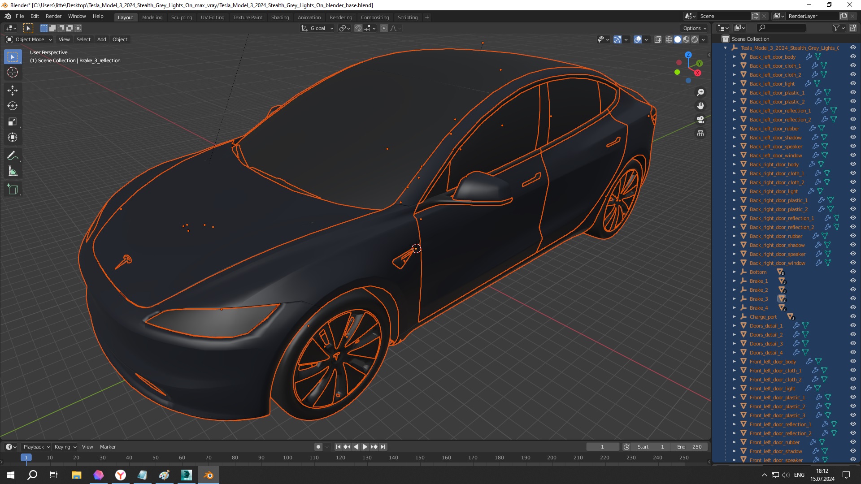Click the outliner search field
The height and width of the screenshot is (484, 861).
[x=781, y=28]
